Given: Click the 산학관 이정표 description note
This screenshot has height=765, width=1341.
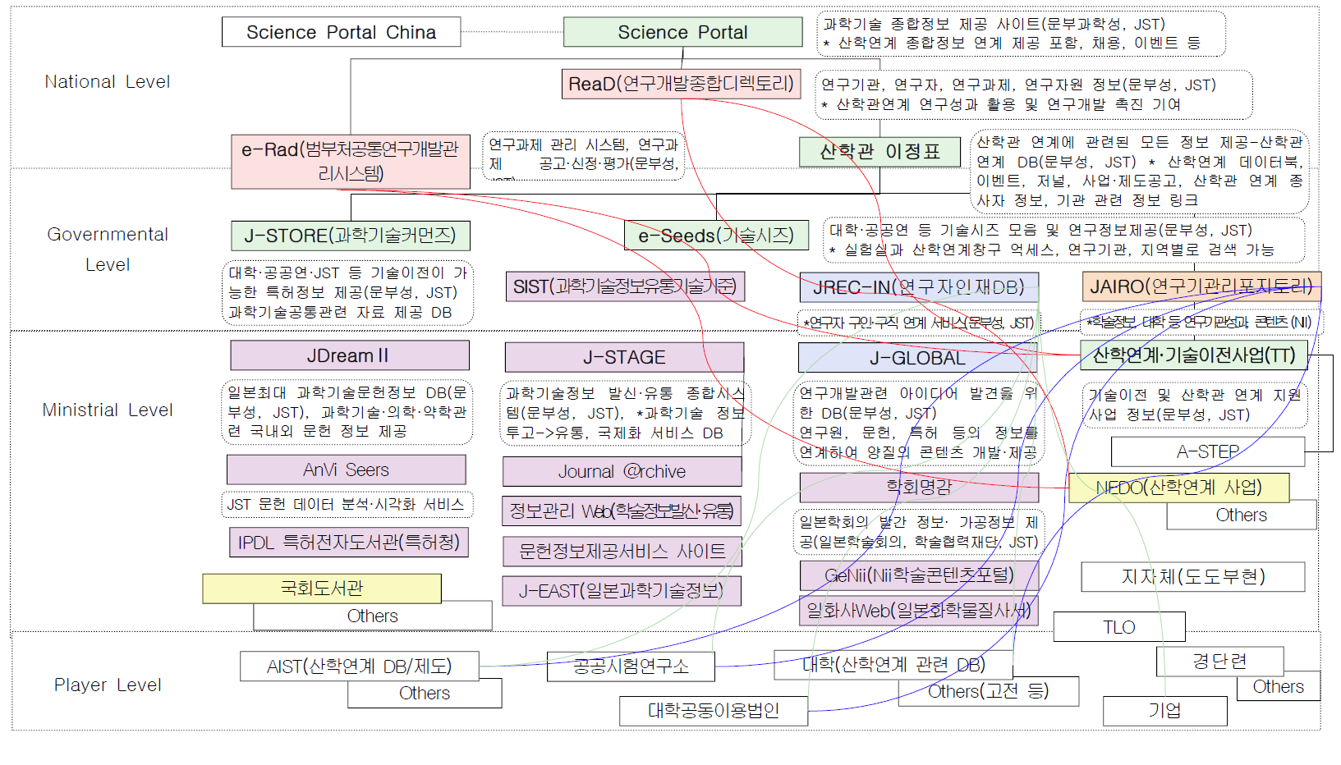Looking at the screenshot, I should [x=1139, y=172].
